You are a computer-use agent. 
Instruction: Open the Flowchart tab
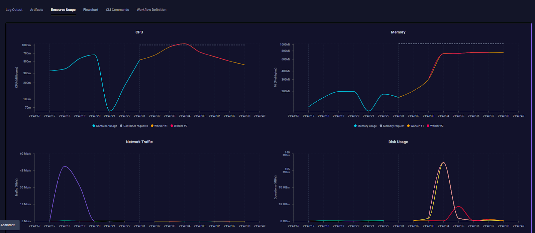click(x=91, y=10)
